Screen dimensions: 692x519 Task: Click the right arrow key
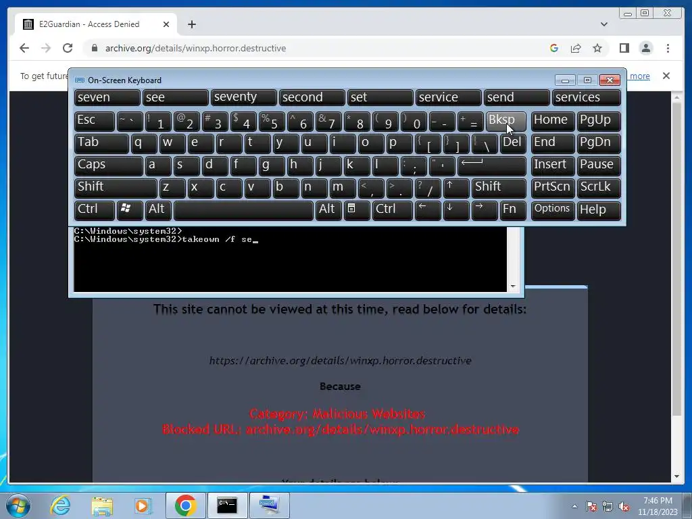(x=484, y=211)
